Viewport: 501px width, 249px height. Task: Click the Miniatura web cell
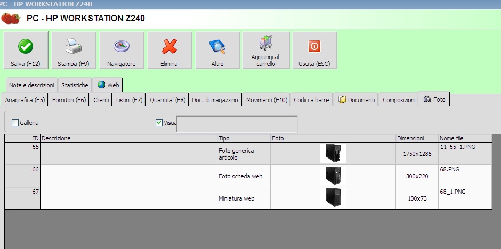tap(244, 198)
